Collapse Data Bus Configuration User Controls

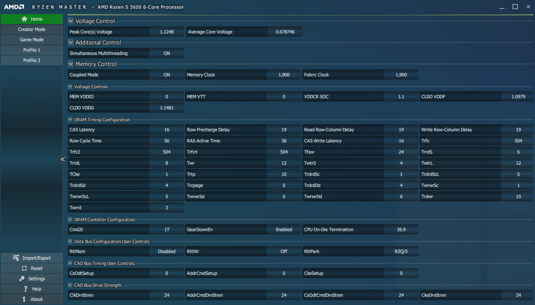70,241
